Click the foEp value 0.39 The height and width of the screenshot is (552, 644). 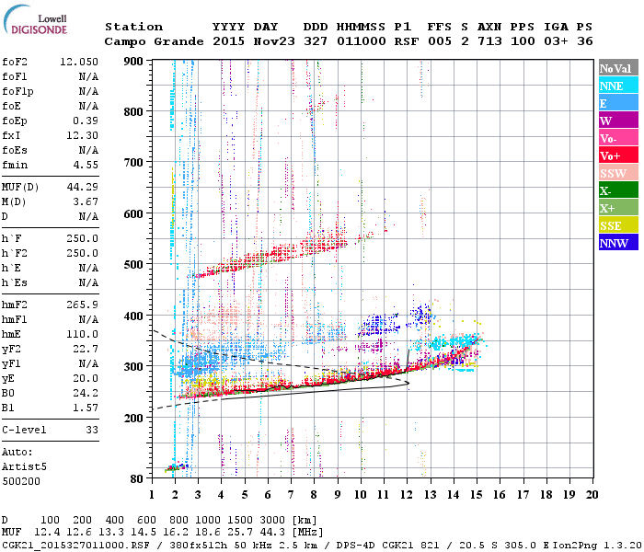pos(86,121)
